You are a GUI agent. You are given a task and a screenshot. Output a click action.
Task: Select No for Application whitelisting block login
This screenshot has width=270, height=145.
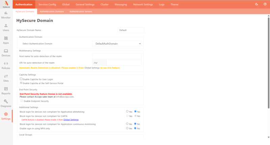pyautogui.click(x=135, y=112)
